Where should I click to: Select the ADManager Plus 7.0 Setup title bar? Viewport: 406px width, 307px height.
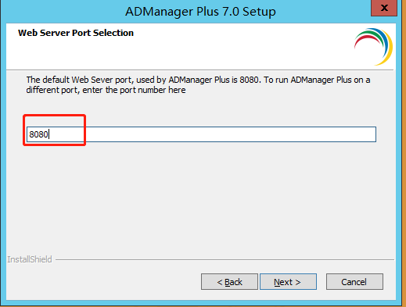click(200, 12)
